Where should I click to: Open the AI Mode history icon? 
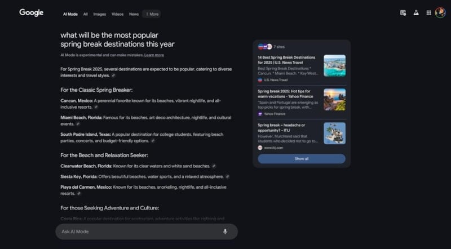tap(403, 13)
